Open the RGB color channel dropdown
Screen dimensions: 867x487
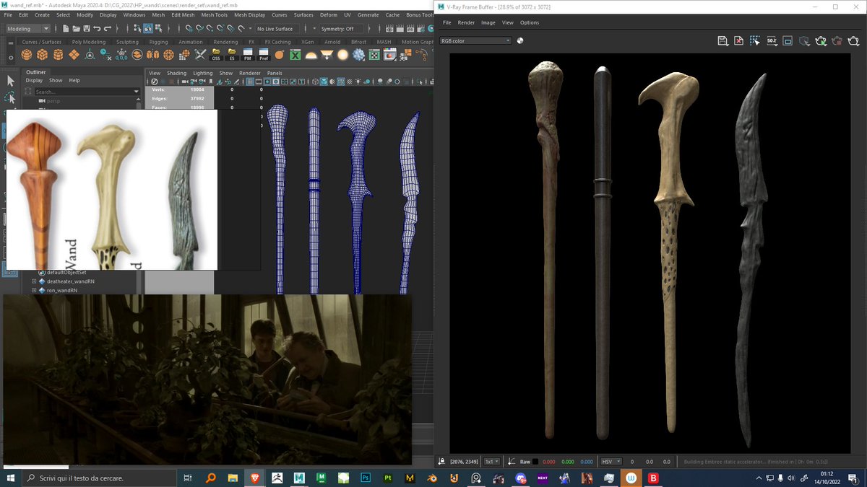[x=475, y=41]
